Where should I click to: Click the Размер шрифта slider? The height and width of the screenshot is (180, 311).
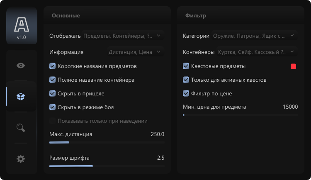click(x=107, y=166)
